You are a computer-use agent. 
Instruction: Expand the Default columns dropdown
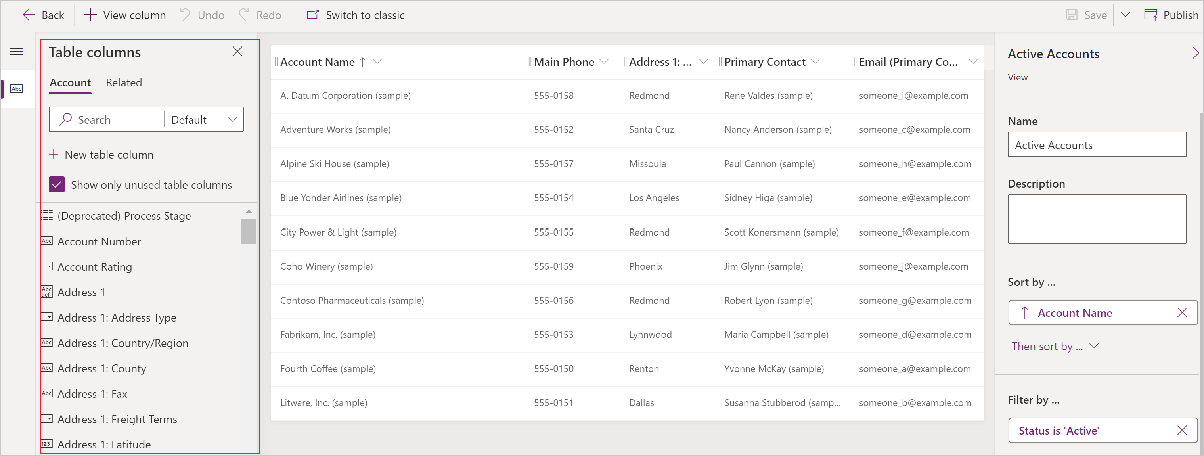click(x=203, y=120)
